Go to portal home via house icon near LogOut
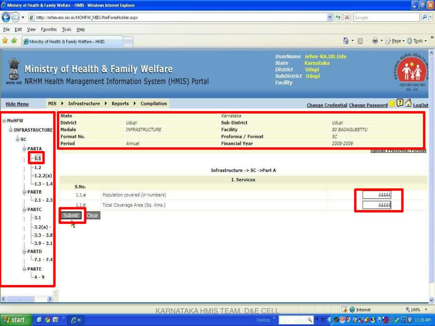This screenshot has width=435, height=326. [408, 103]
